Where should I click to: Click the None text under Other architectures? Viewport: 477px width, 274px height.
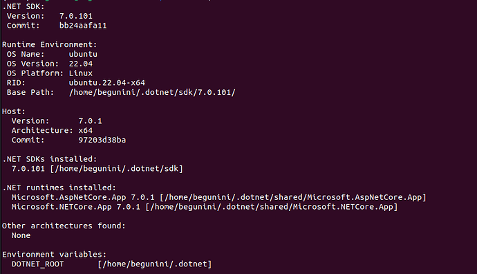(x=21, y=235)
